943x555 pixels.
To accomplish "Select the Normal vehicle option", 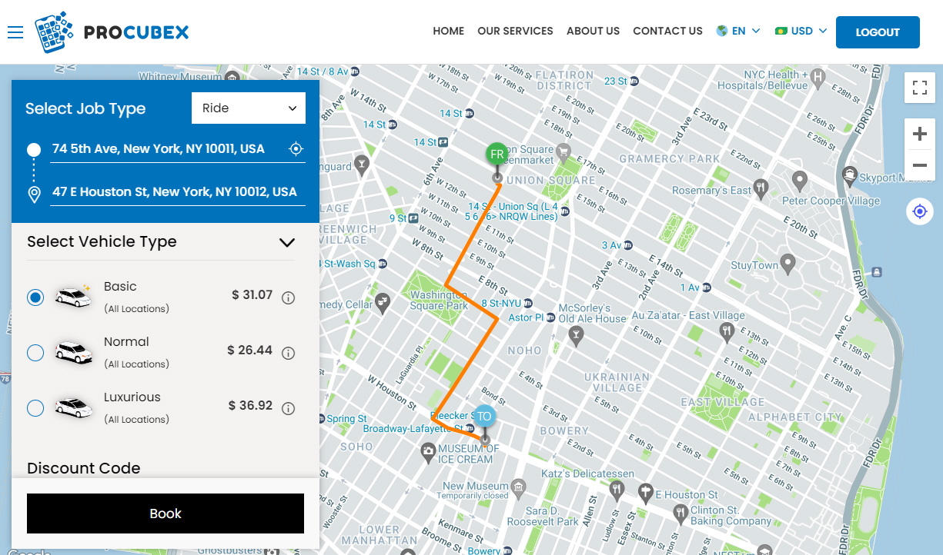I will pyautogui.click(x=35, y=352).
